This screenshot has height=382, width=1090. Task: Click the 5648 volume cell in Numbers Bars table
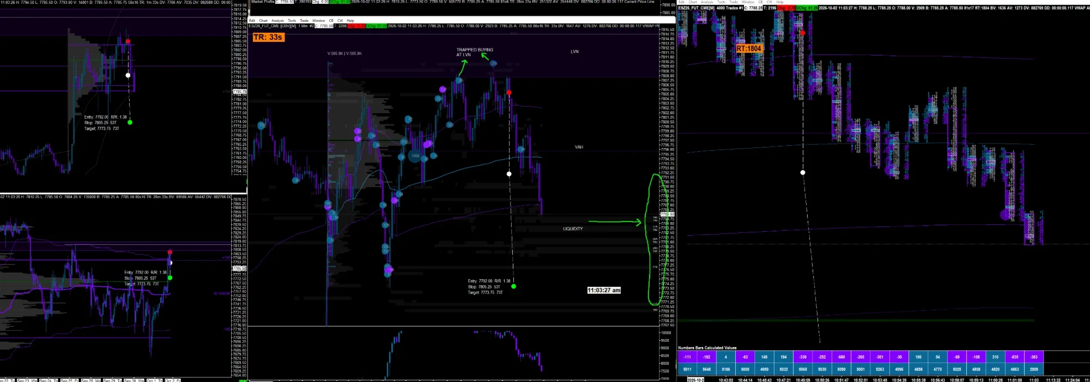706,369
